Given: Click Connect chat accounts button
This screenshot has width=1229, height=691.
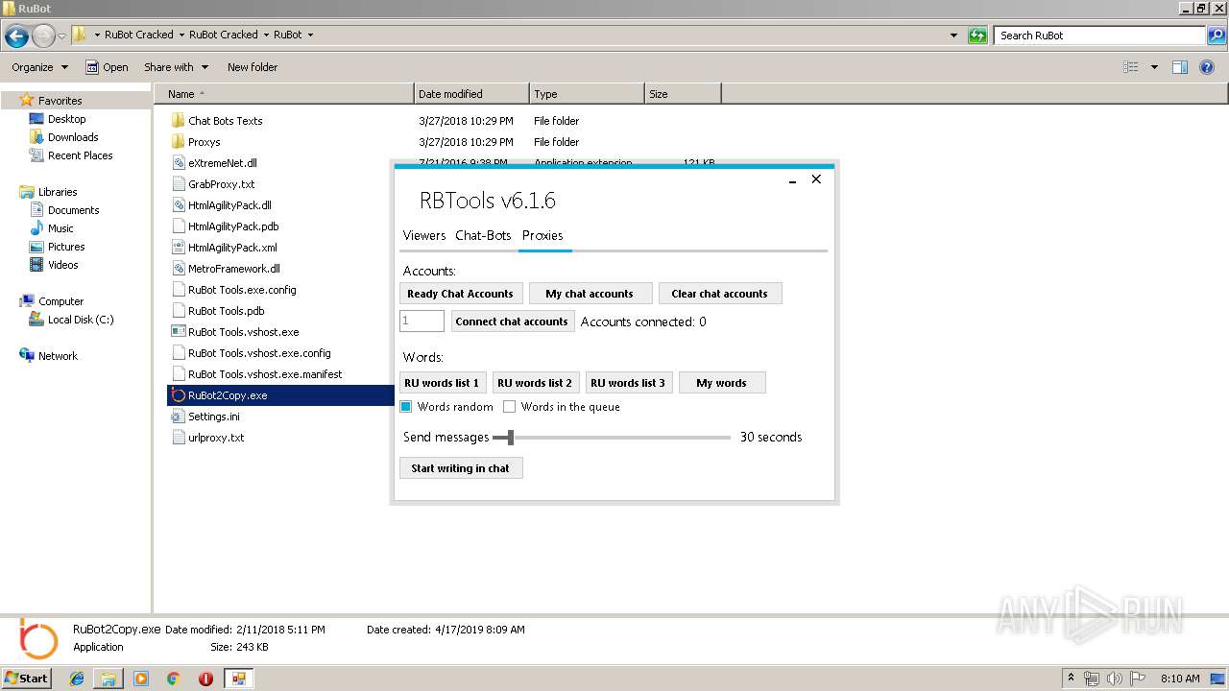Looking at the screenshot, I should tap(512, 322).
